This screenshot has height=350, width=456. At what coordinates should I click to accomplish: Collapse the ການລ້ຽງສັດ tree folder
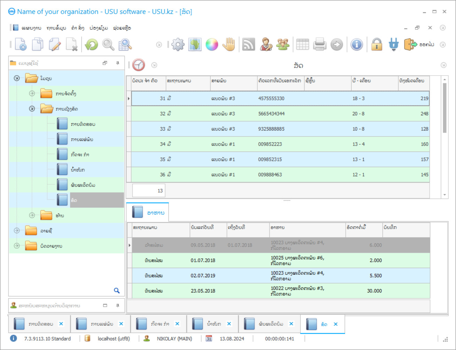tap(32, 109)
